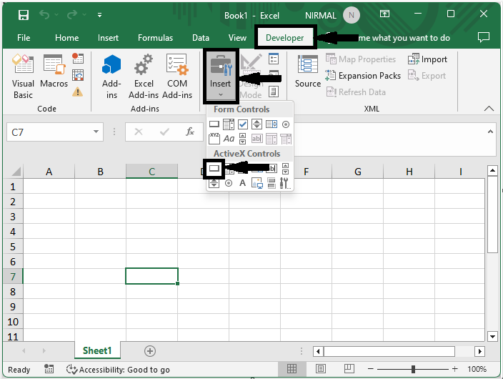The width and height of the screenshot is (503, 379).
Task: Select row 3 header
Action: click(13, 217)
